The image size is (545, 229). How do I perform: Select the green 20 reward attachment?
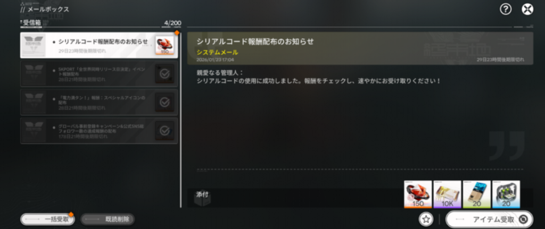tap(476, 194)
